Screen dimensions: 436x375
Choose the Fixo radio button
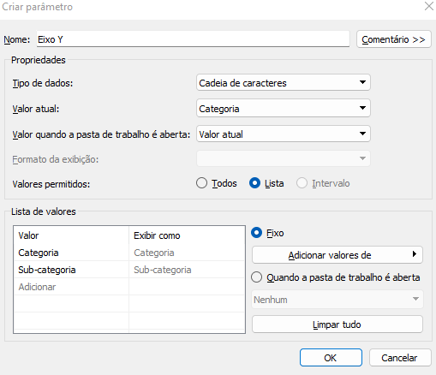[256, 233]
